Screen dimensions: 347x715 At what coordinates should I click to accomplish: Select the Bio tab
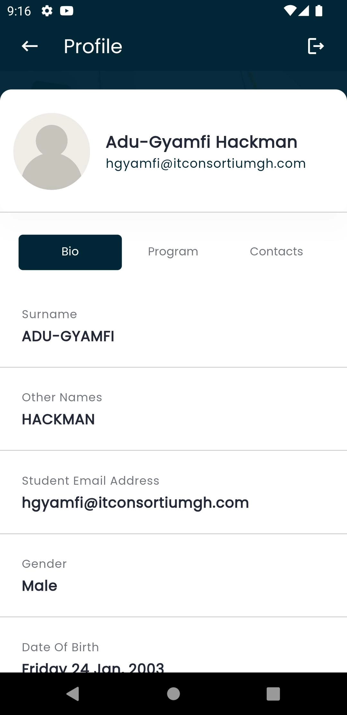(x=70, y=252)
